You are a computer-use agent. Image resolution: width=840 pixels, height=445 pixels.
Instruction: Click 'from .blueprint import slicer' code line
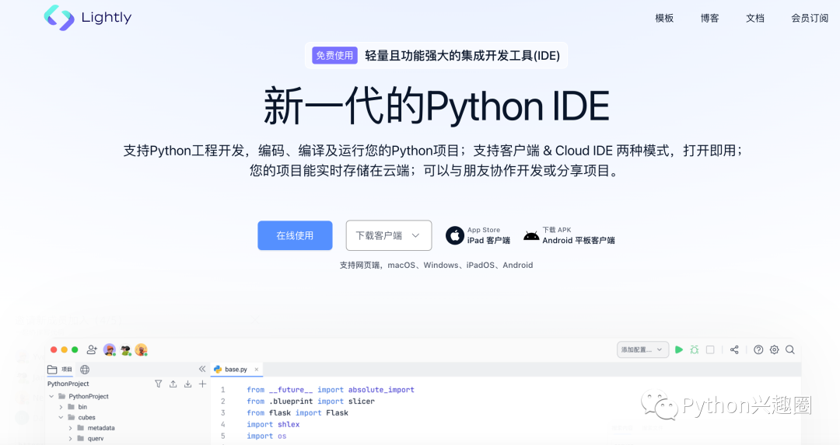click(310, 402)
